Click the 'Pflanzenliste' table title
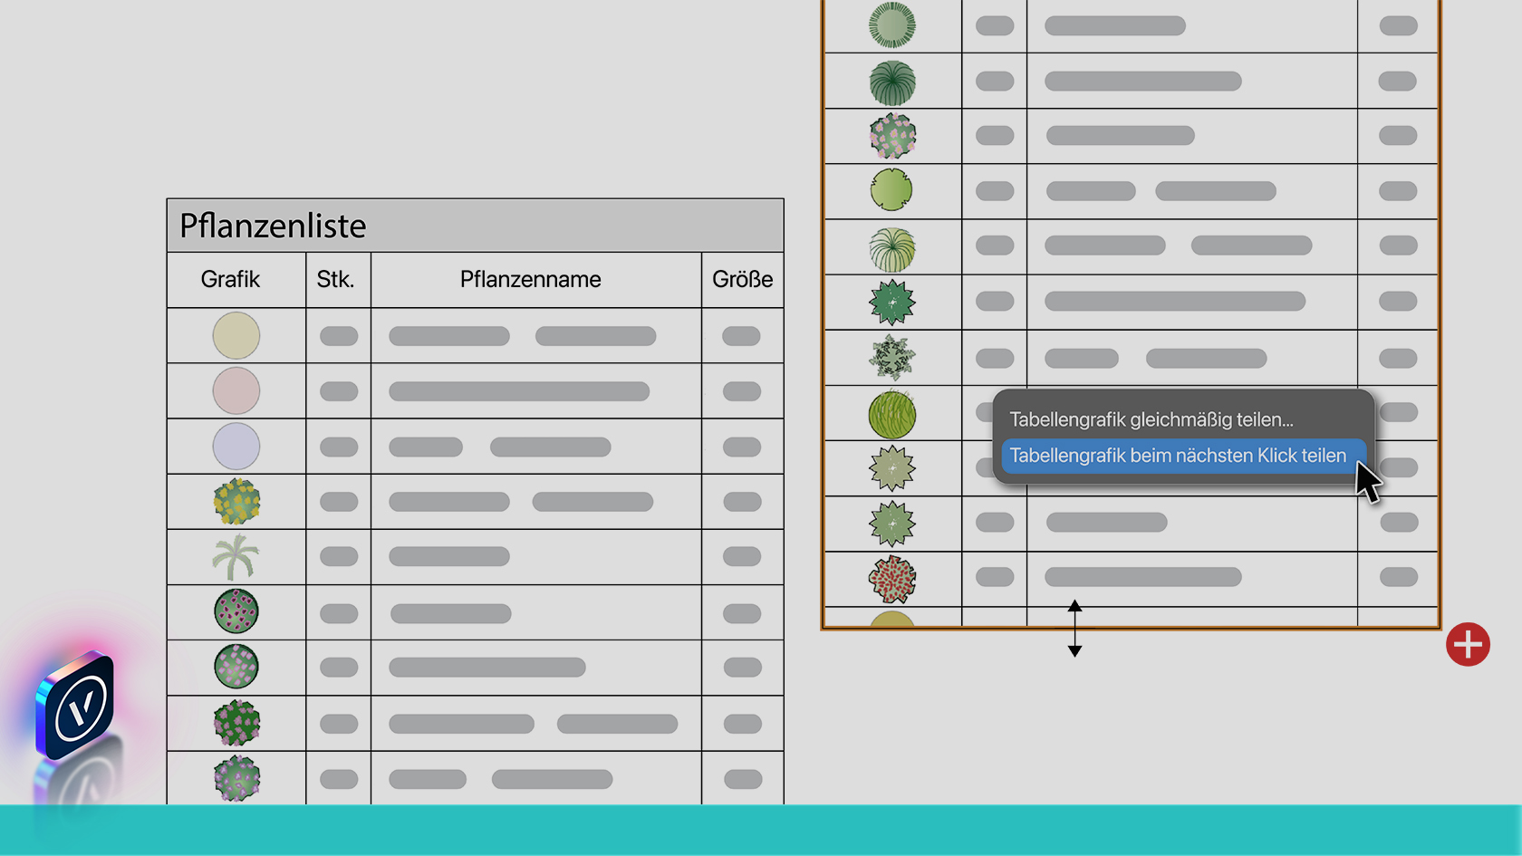1522x856 pixels. coord(273,226)
